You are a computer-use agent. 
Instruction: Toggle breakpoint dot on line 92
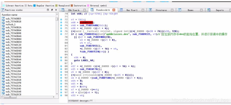tap(61, 78)
